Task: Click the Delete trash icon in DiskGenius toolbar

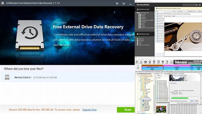Action: (x=163, y=62)
